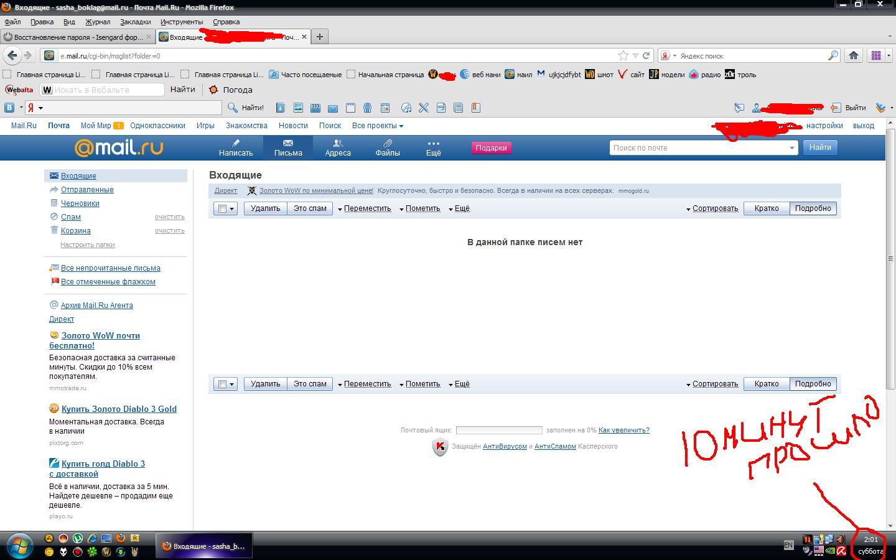896x560 pixels.
Task: Click the Найти! magnifier toolbar icon
Action: point(233,108)
